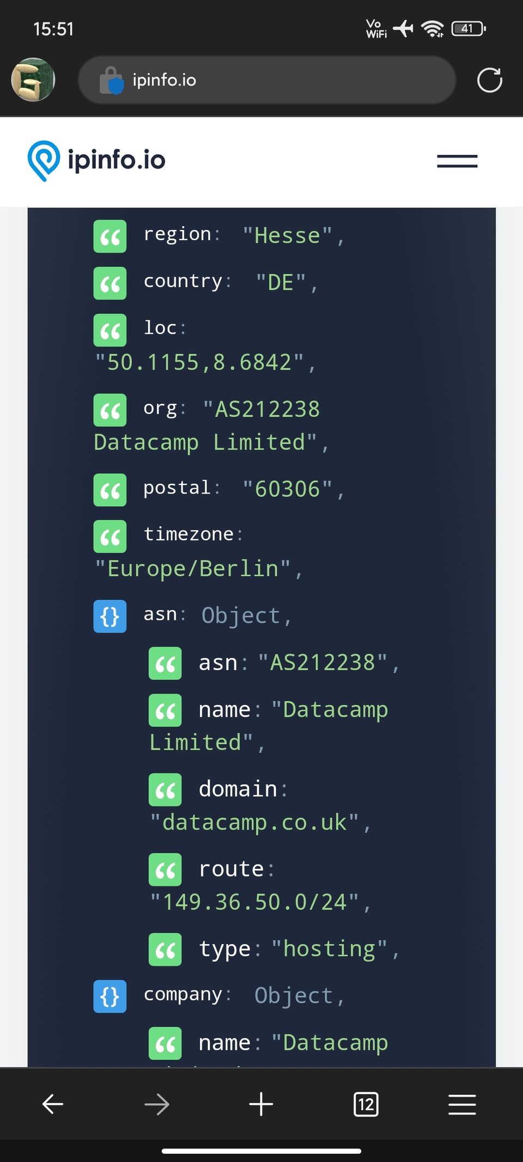
Task: Collapse the company object
Action: (110, 996)
